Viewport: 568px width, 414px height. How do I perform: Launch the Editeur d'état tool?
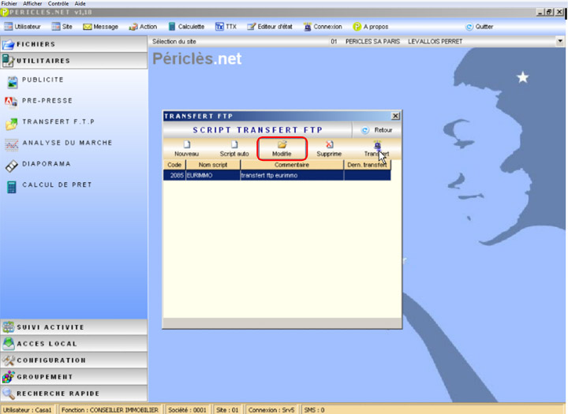(269, 27)
